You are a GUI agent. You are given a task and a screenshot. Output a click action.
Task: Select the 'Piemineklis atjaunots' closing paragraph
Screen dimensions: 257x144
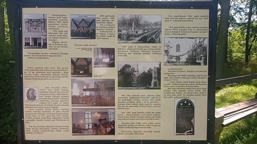(139, 132)
